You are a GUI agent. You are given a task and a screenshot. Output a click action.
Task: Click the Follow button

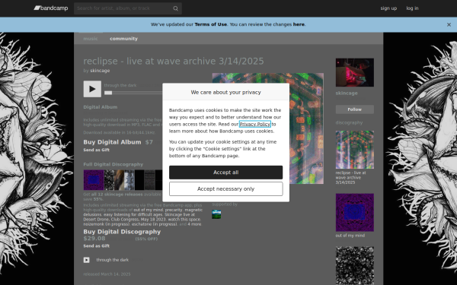click(355, 109)
